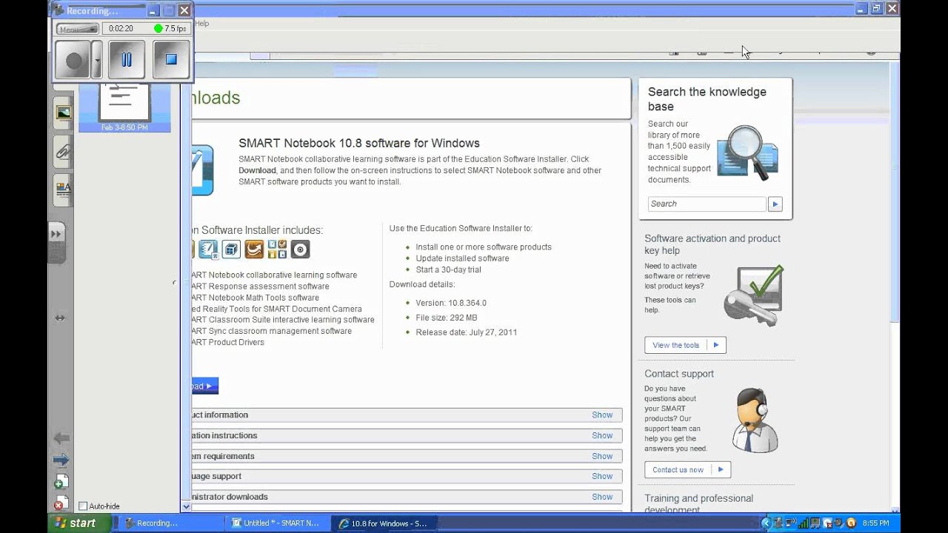Show the language support section
The image size is (948, 533).
[x=602, y=476]
